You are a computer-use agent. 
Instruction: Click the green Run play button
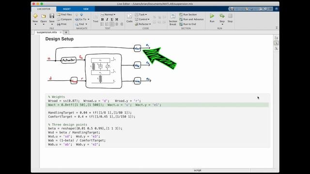(212, 16)
